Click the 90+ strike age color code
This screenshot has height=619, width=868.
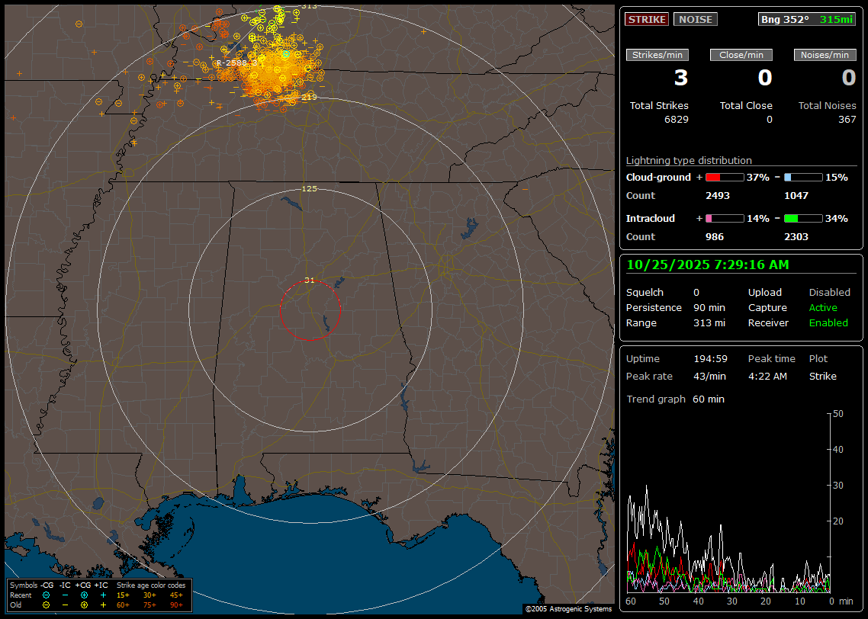(x=176, y=605)
